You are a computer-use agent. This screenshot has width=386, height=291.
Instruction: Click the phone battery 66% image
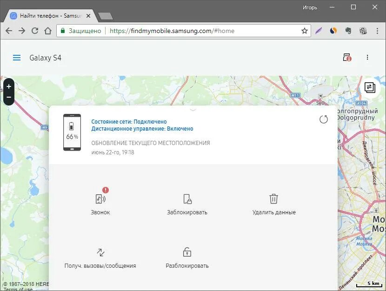click(72, 132)
